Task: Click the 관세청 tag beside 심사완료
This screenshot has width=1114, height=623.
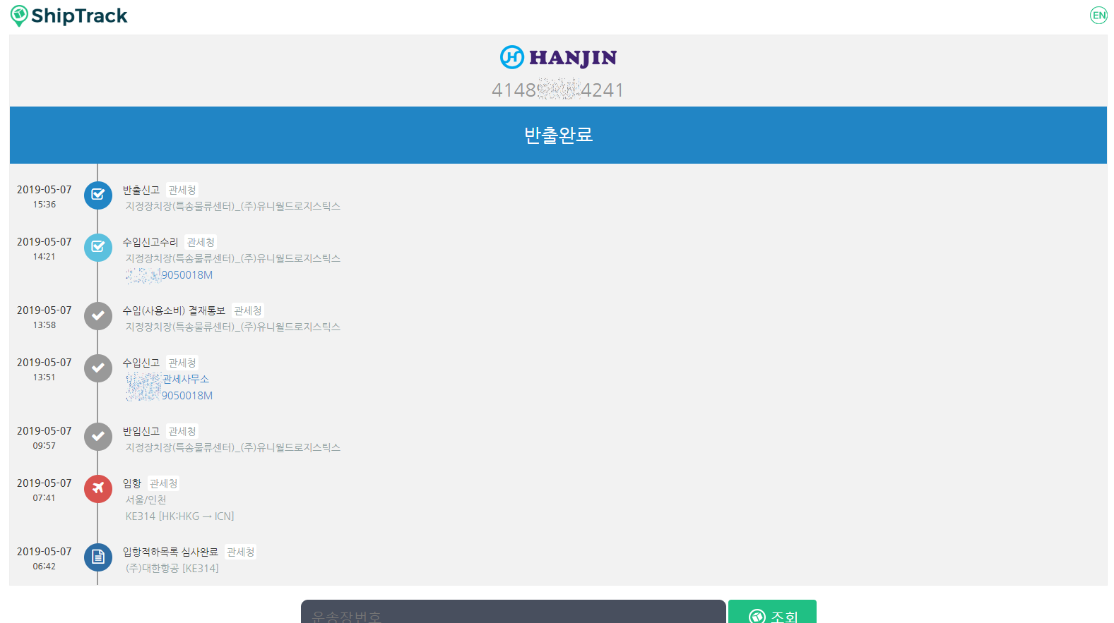Action: pyautogui.click(x=240, y=552)
